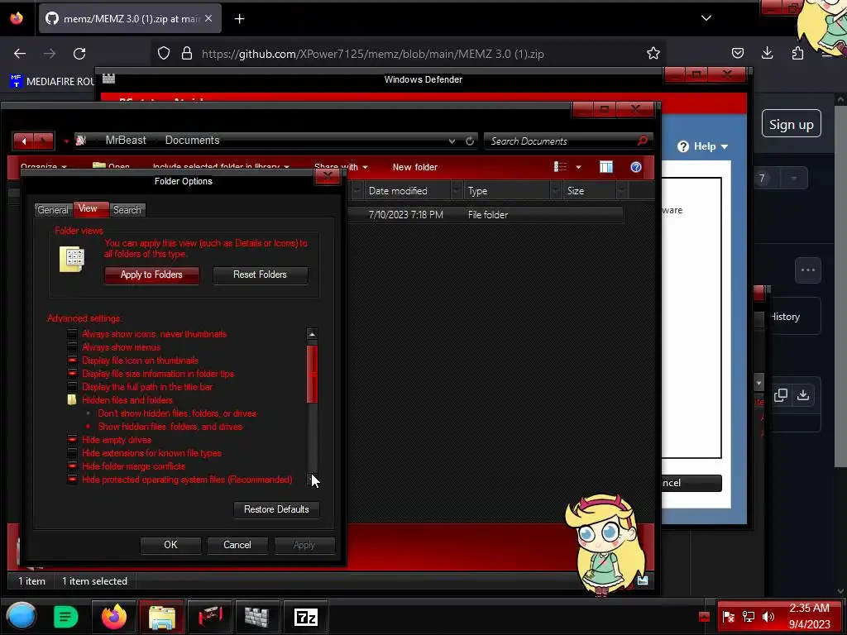Toggle the preview pane icon
The width and height of the screenshot is (847, 635).
(x=606, y=167)
